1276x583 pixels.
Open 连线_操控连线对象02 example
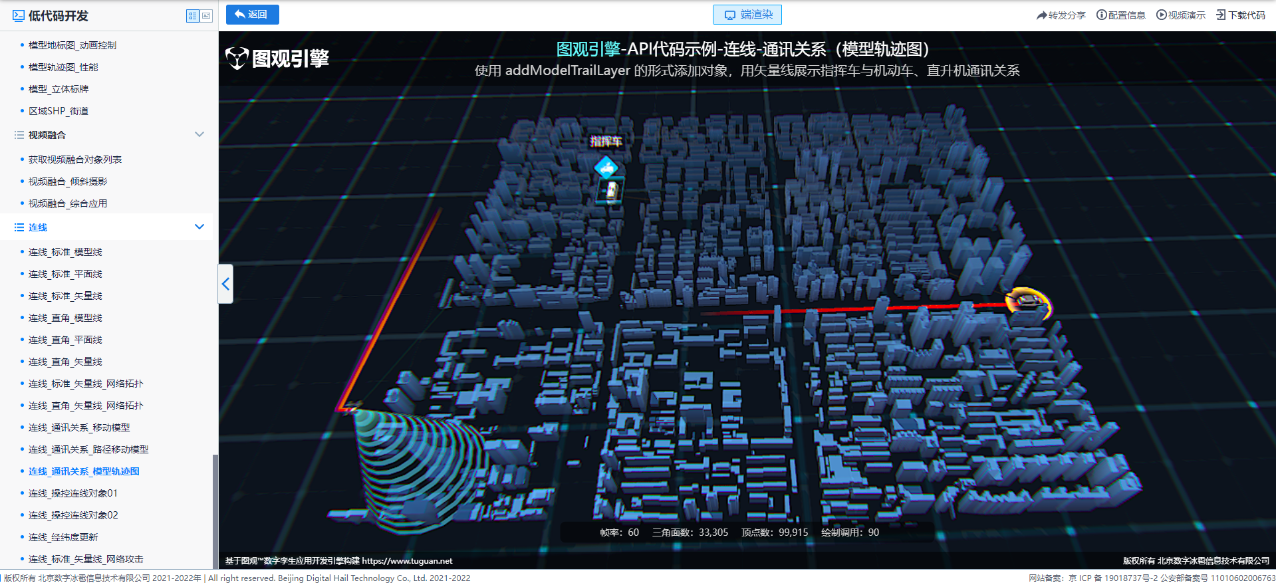click(x=73, y=515)
